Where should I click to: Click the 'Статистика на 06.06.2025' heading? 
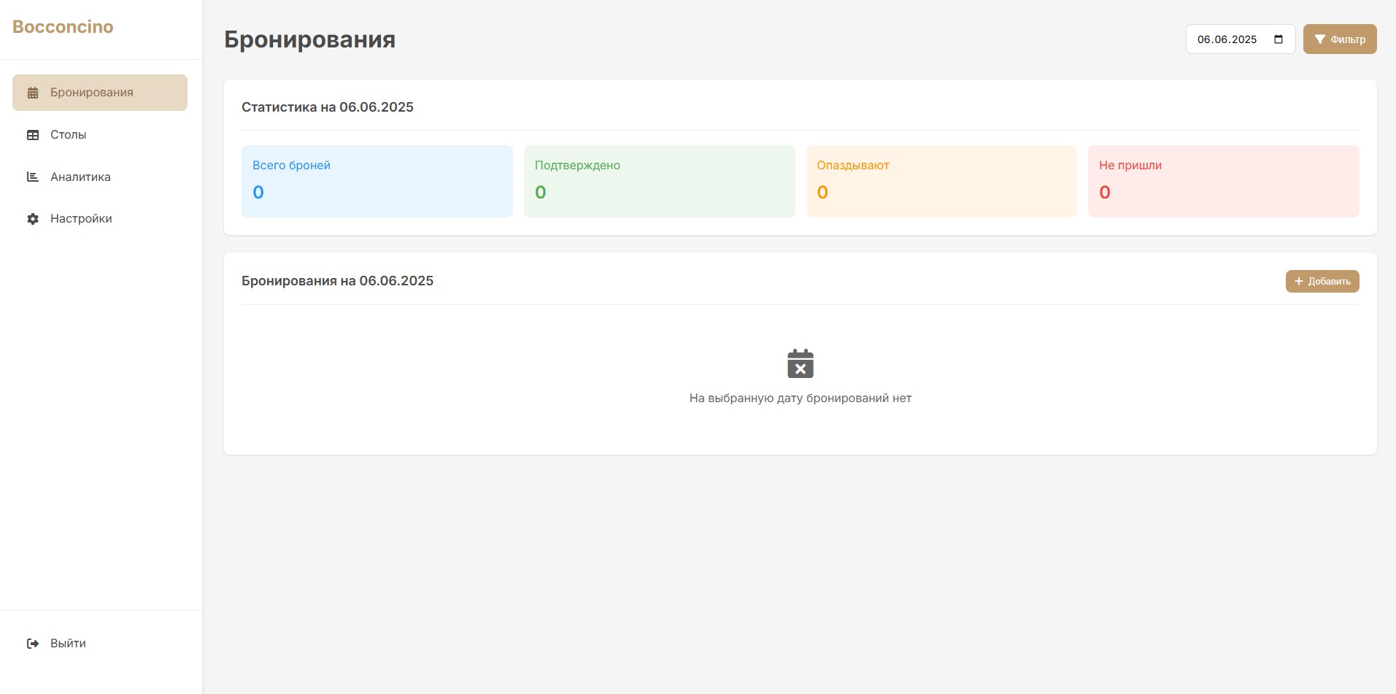click(328, 107)
